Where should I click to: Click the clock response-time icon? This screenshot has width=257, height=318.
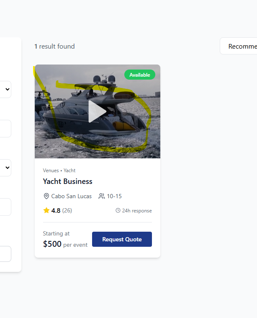pyautogui.click(x=118, y=211)
